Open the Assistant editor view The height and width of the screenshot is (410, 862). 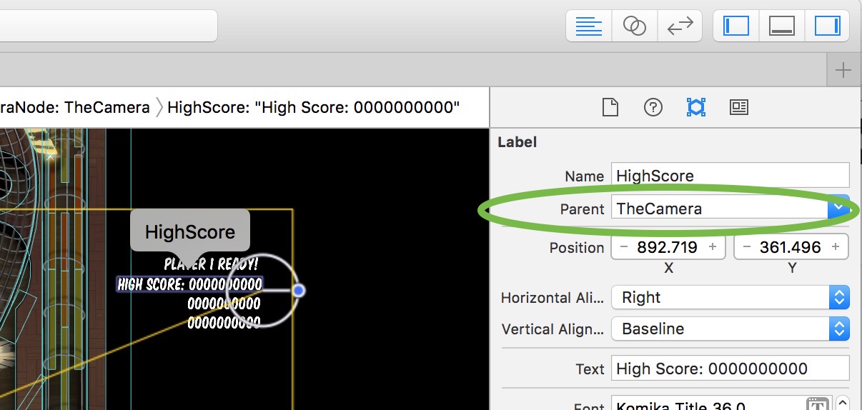pyautogui.click(x=634, y=26)
